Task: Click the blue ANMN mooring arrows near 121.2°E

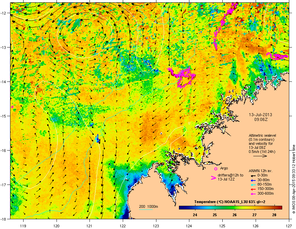Action: click(98, 139)
